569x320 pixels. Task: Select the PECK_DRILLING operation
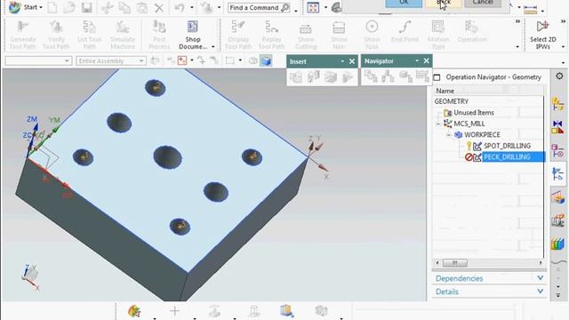(507, 157)
